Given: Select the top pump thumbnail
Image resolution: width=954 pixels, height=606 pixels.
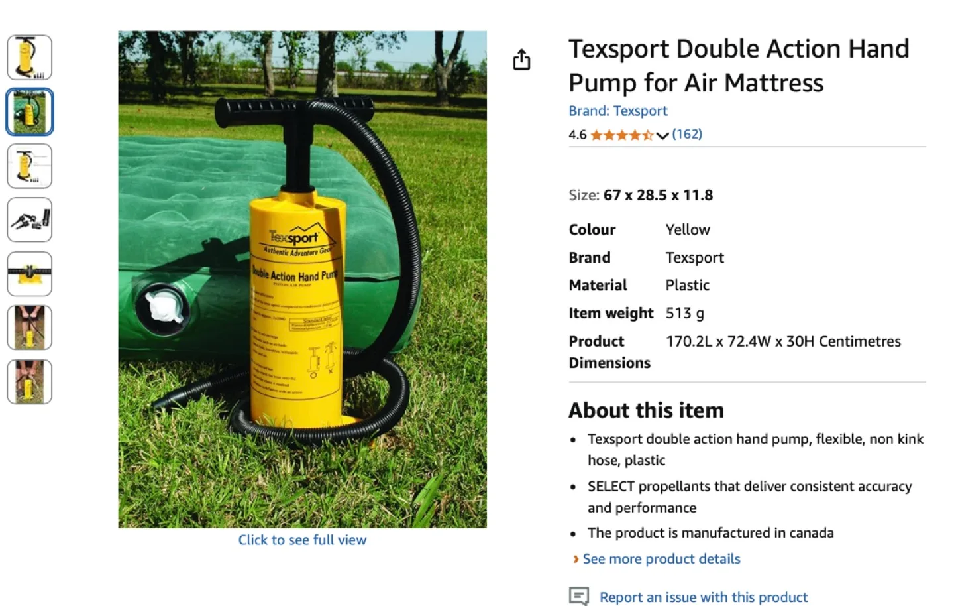Looking at the screenshot, I should coord(29,58).
